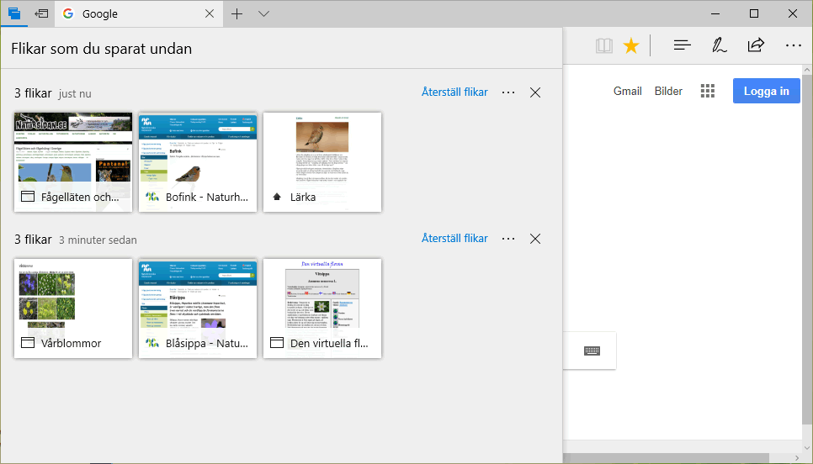Open the Hub lines icon
The width and height of the screenshot is (813, 464).
coord(683,45)
